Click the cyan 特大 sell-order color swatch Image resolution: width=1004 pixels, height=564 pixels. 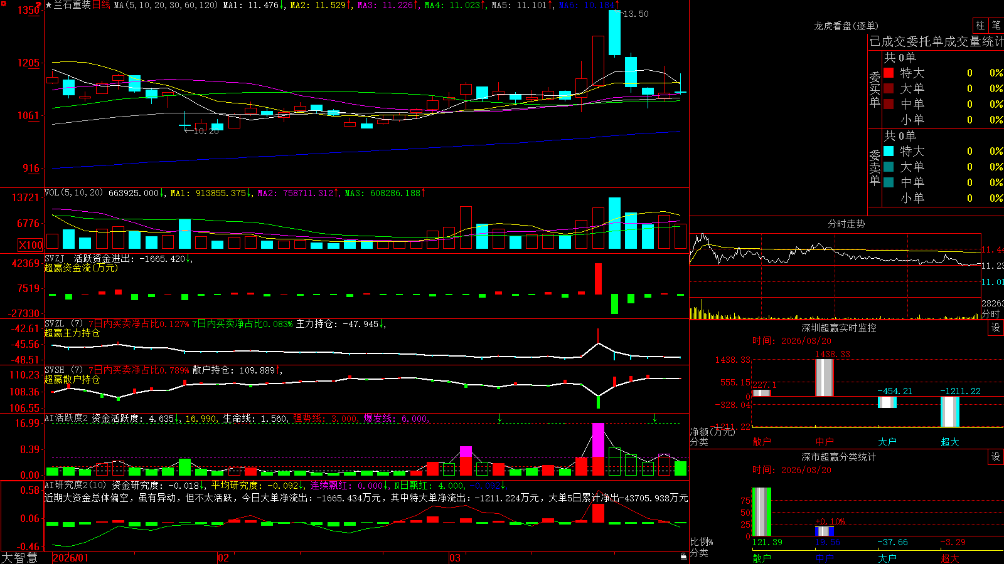[x=889, y=151]
